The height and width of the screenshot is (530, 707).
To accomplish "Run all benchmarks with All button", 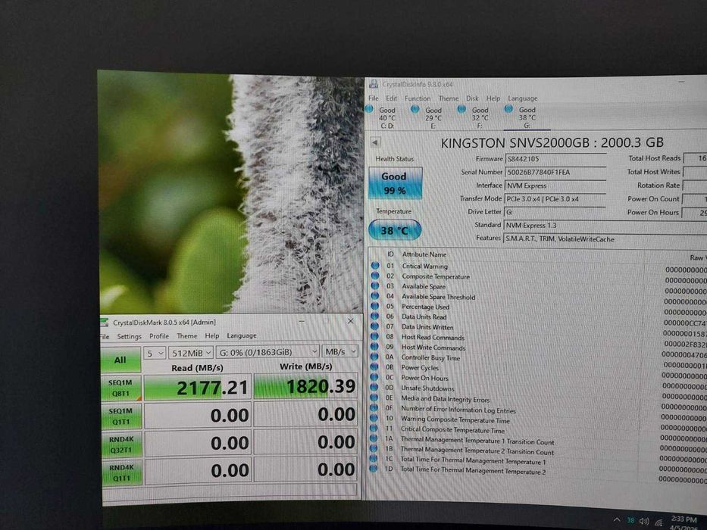I will coord(120,360).
